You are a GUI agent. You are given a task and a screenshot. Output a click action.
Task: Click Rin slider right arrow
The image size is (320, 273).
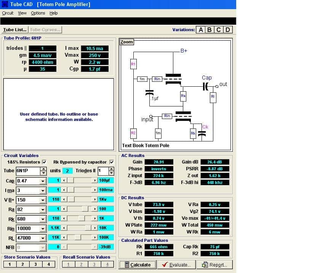coord(95,228)
